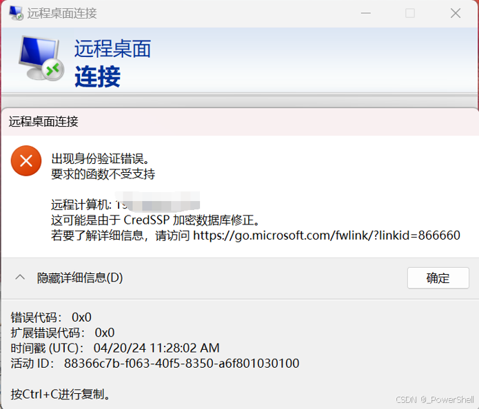Screen dimensions: 479x409
Task: Click the CredSSP 加密数据库修正 text
Action: point(155,220)
